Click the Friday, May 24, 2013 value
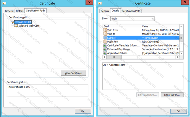190x117 pixels. [x=160, y=30]
